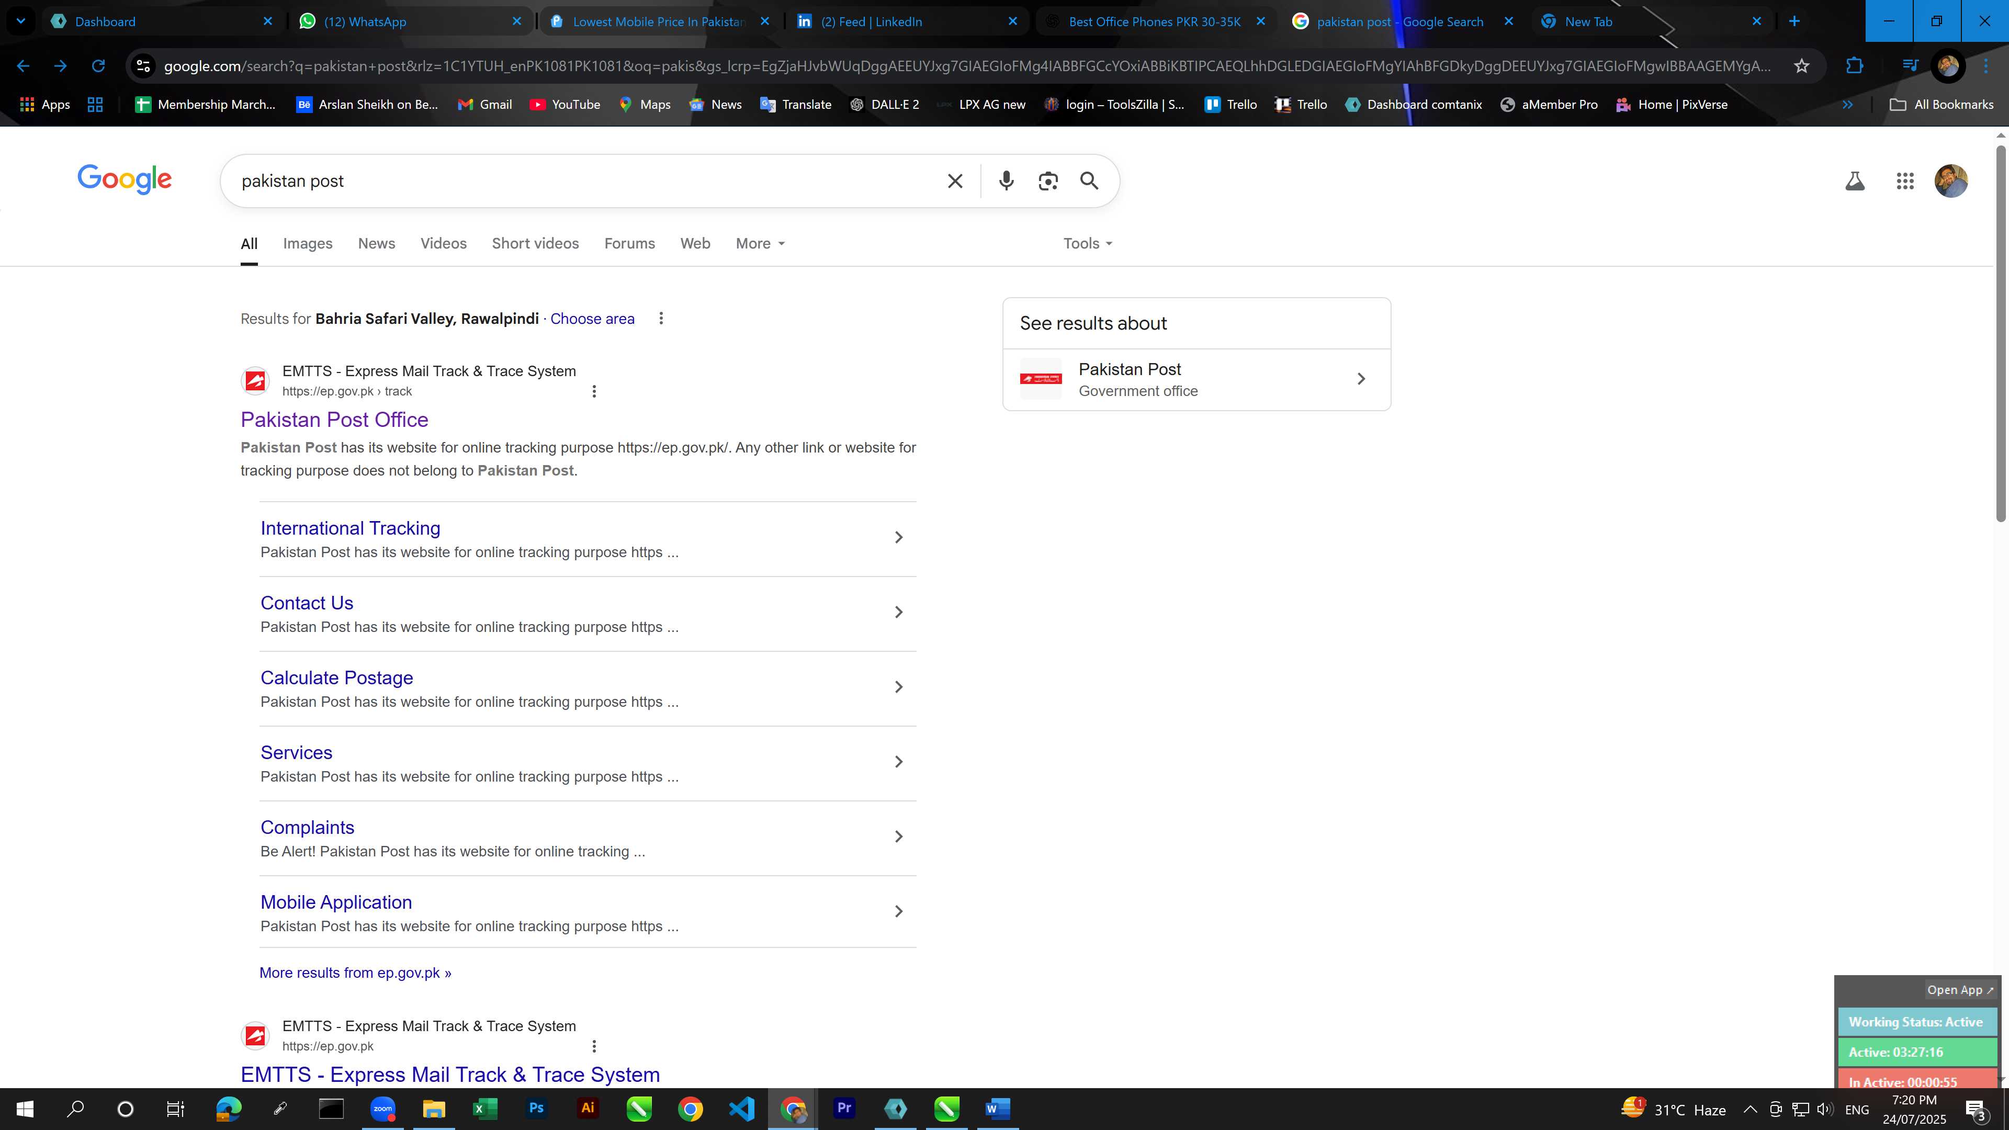Expand Complaints sitelink chevron
The width and height of the screenshot is (2009, 1130).
pos(898,837)
